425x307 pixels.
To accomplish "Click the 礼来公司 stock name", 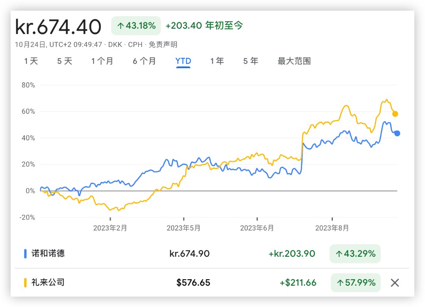I will pyautogui.click(x=48, y=283).
